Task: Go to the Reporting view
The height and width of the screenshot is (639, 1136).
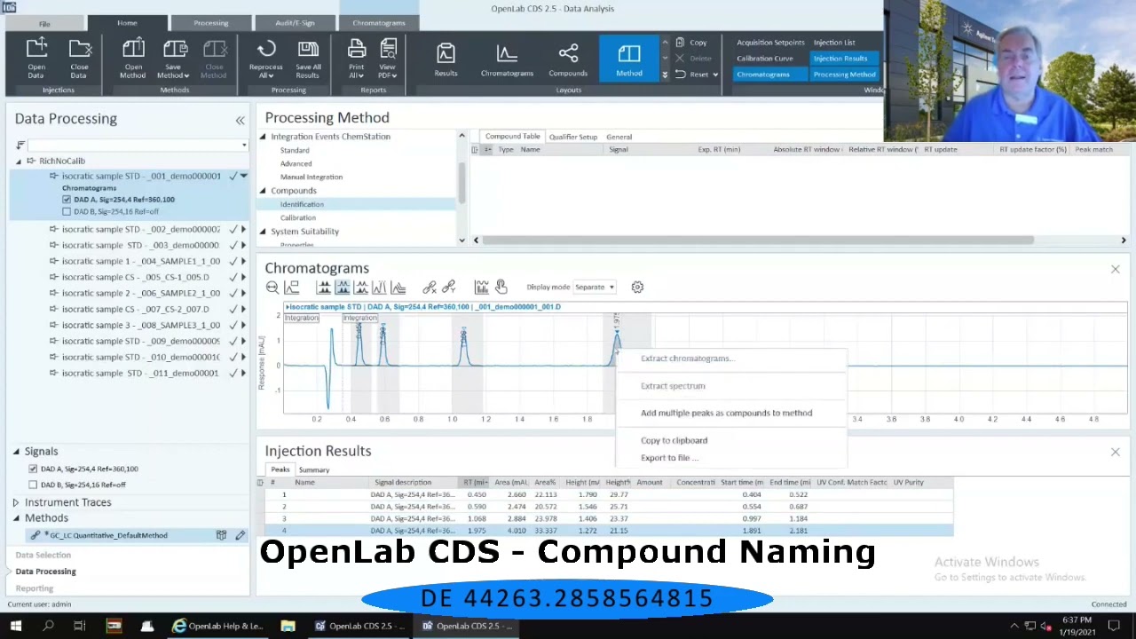Action: pyautogui.click(x=35, y=588)
